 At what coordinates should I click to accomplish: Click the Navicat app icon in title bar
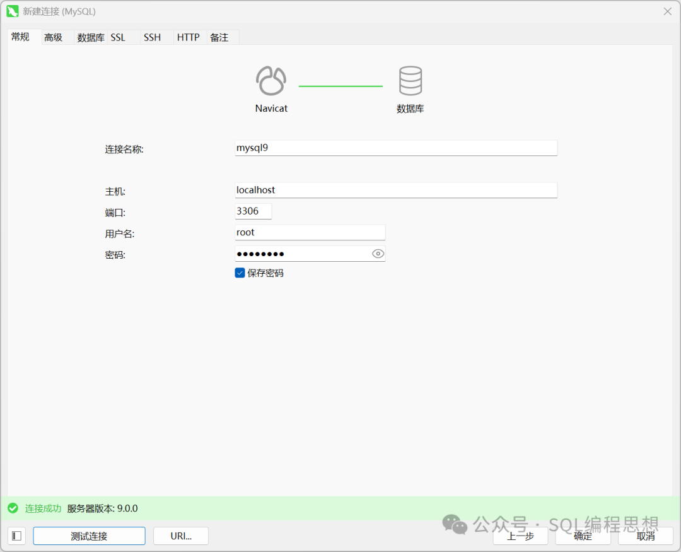tap(12, 11)
